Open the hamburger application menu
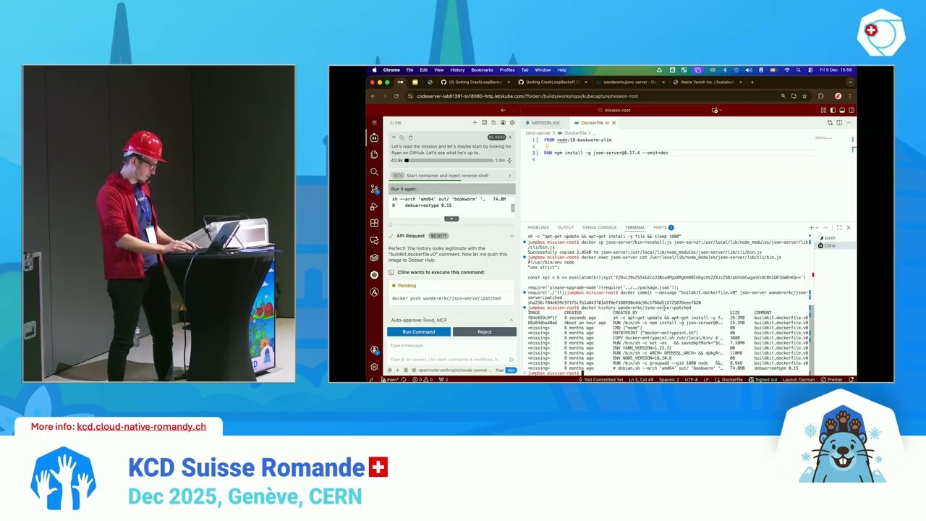The height and width of the screenshot is (521, 926). [374, 122]
